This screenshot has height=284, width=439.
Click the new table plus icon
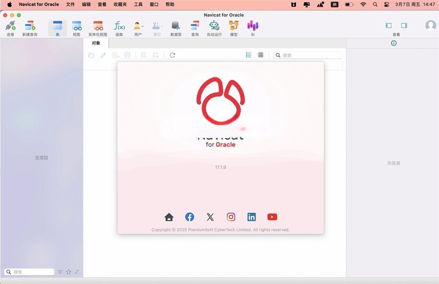point(115,55)
